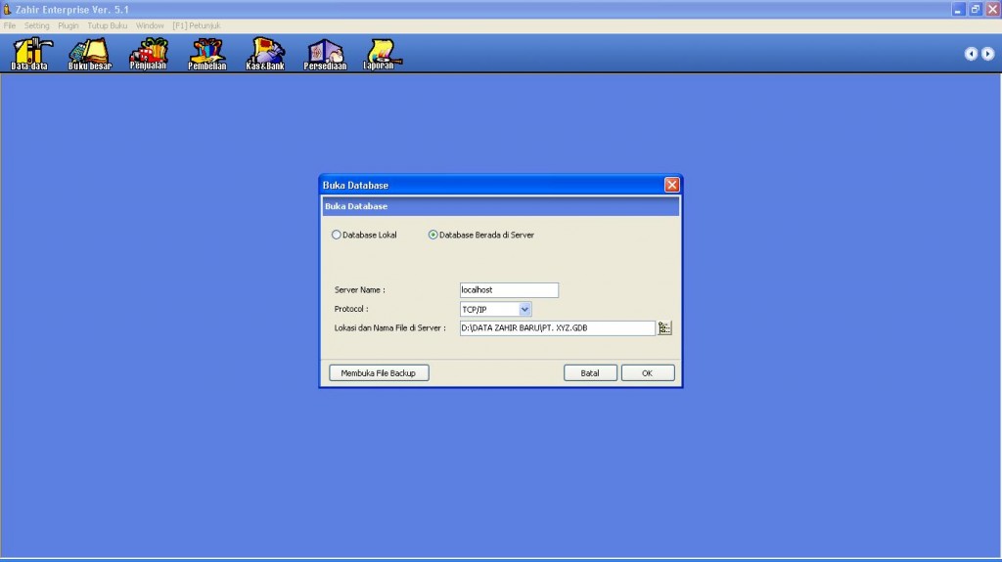1002x562 pixels.
Task: Open the Persediaan module icon
Action: click(325, 53)
